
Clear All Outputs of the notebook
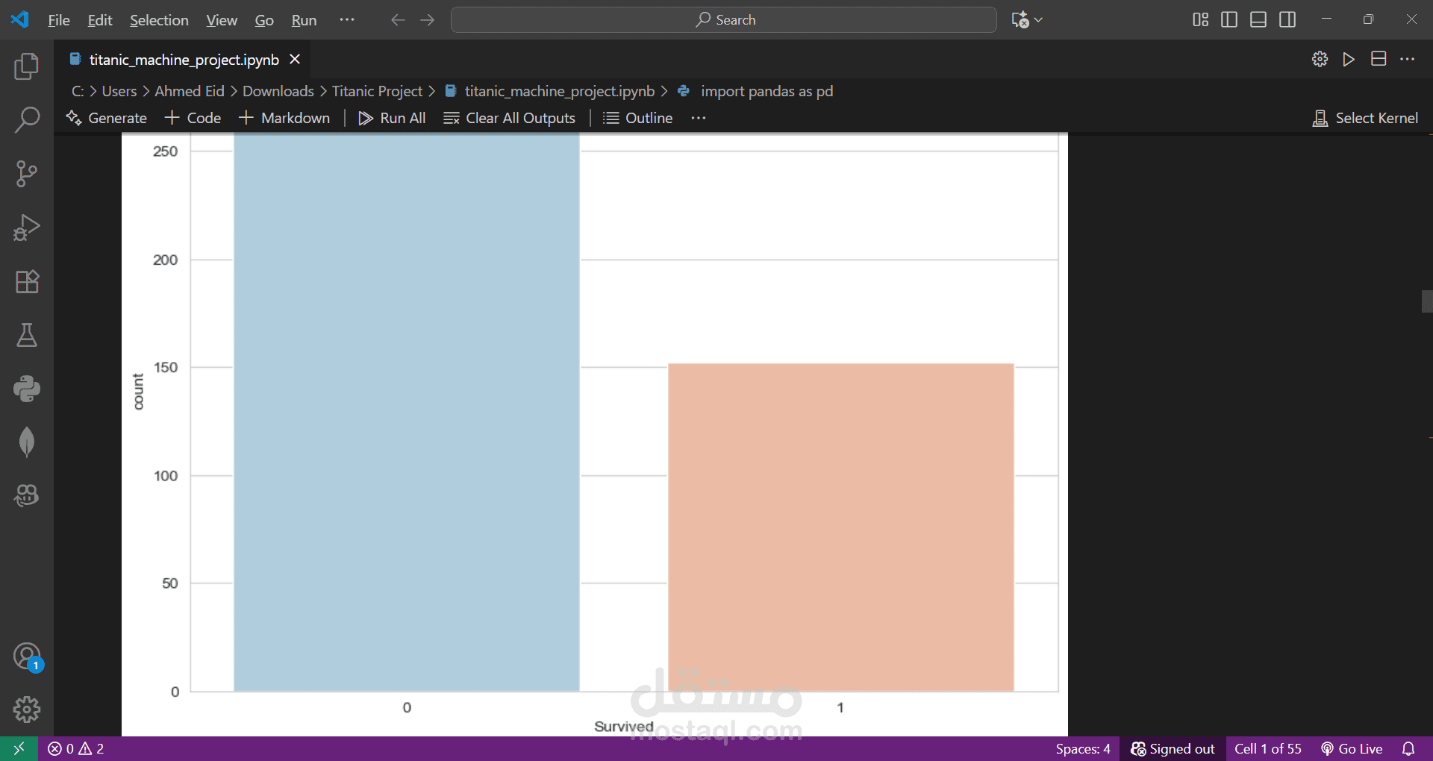pos(510,118)
